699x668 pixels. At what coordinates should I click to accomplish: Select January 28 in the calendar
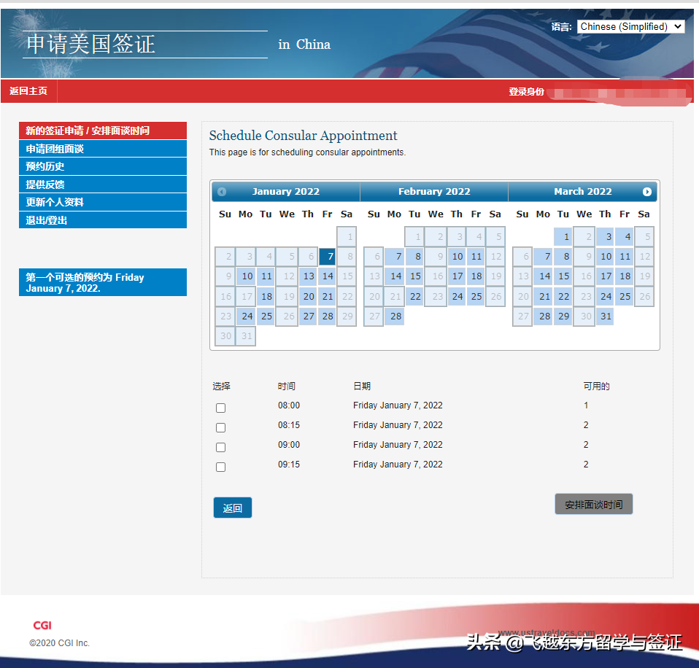(x=327, y=316)
